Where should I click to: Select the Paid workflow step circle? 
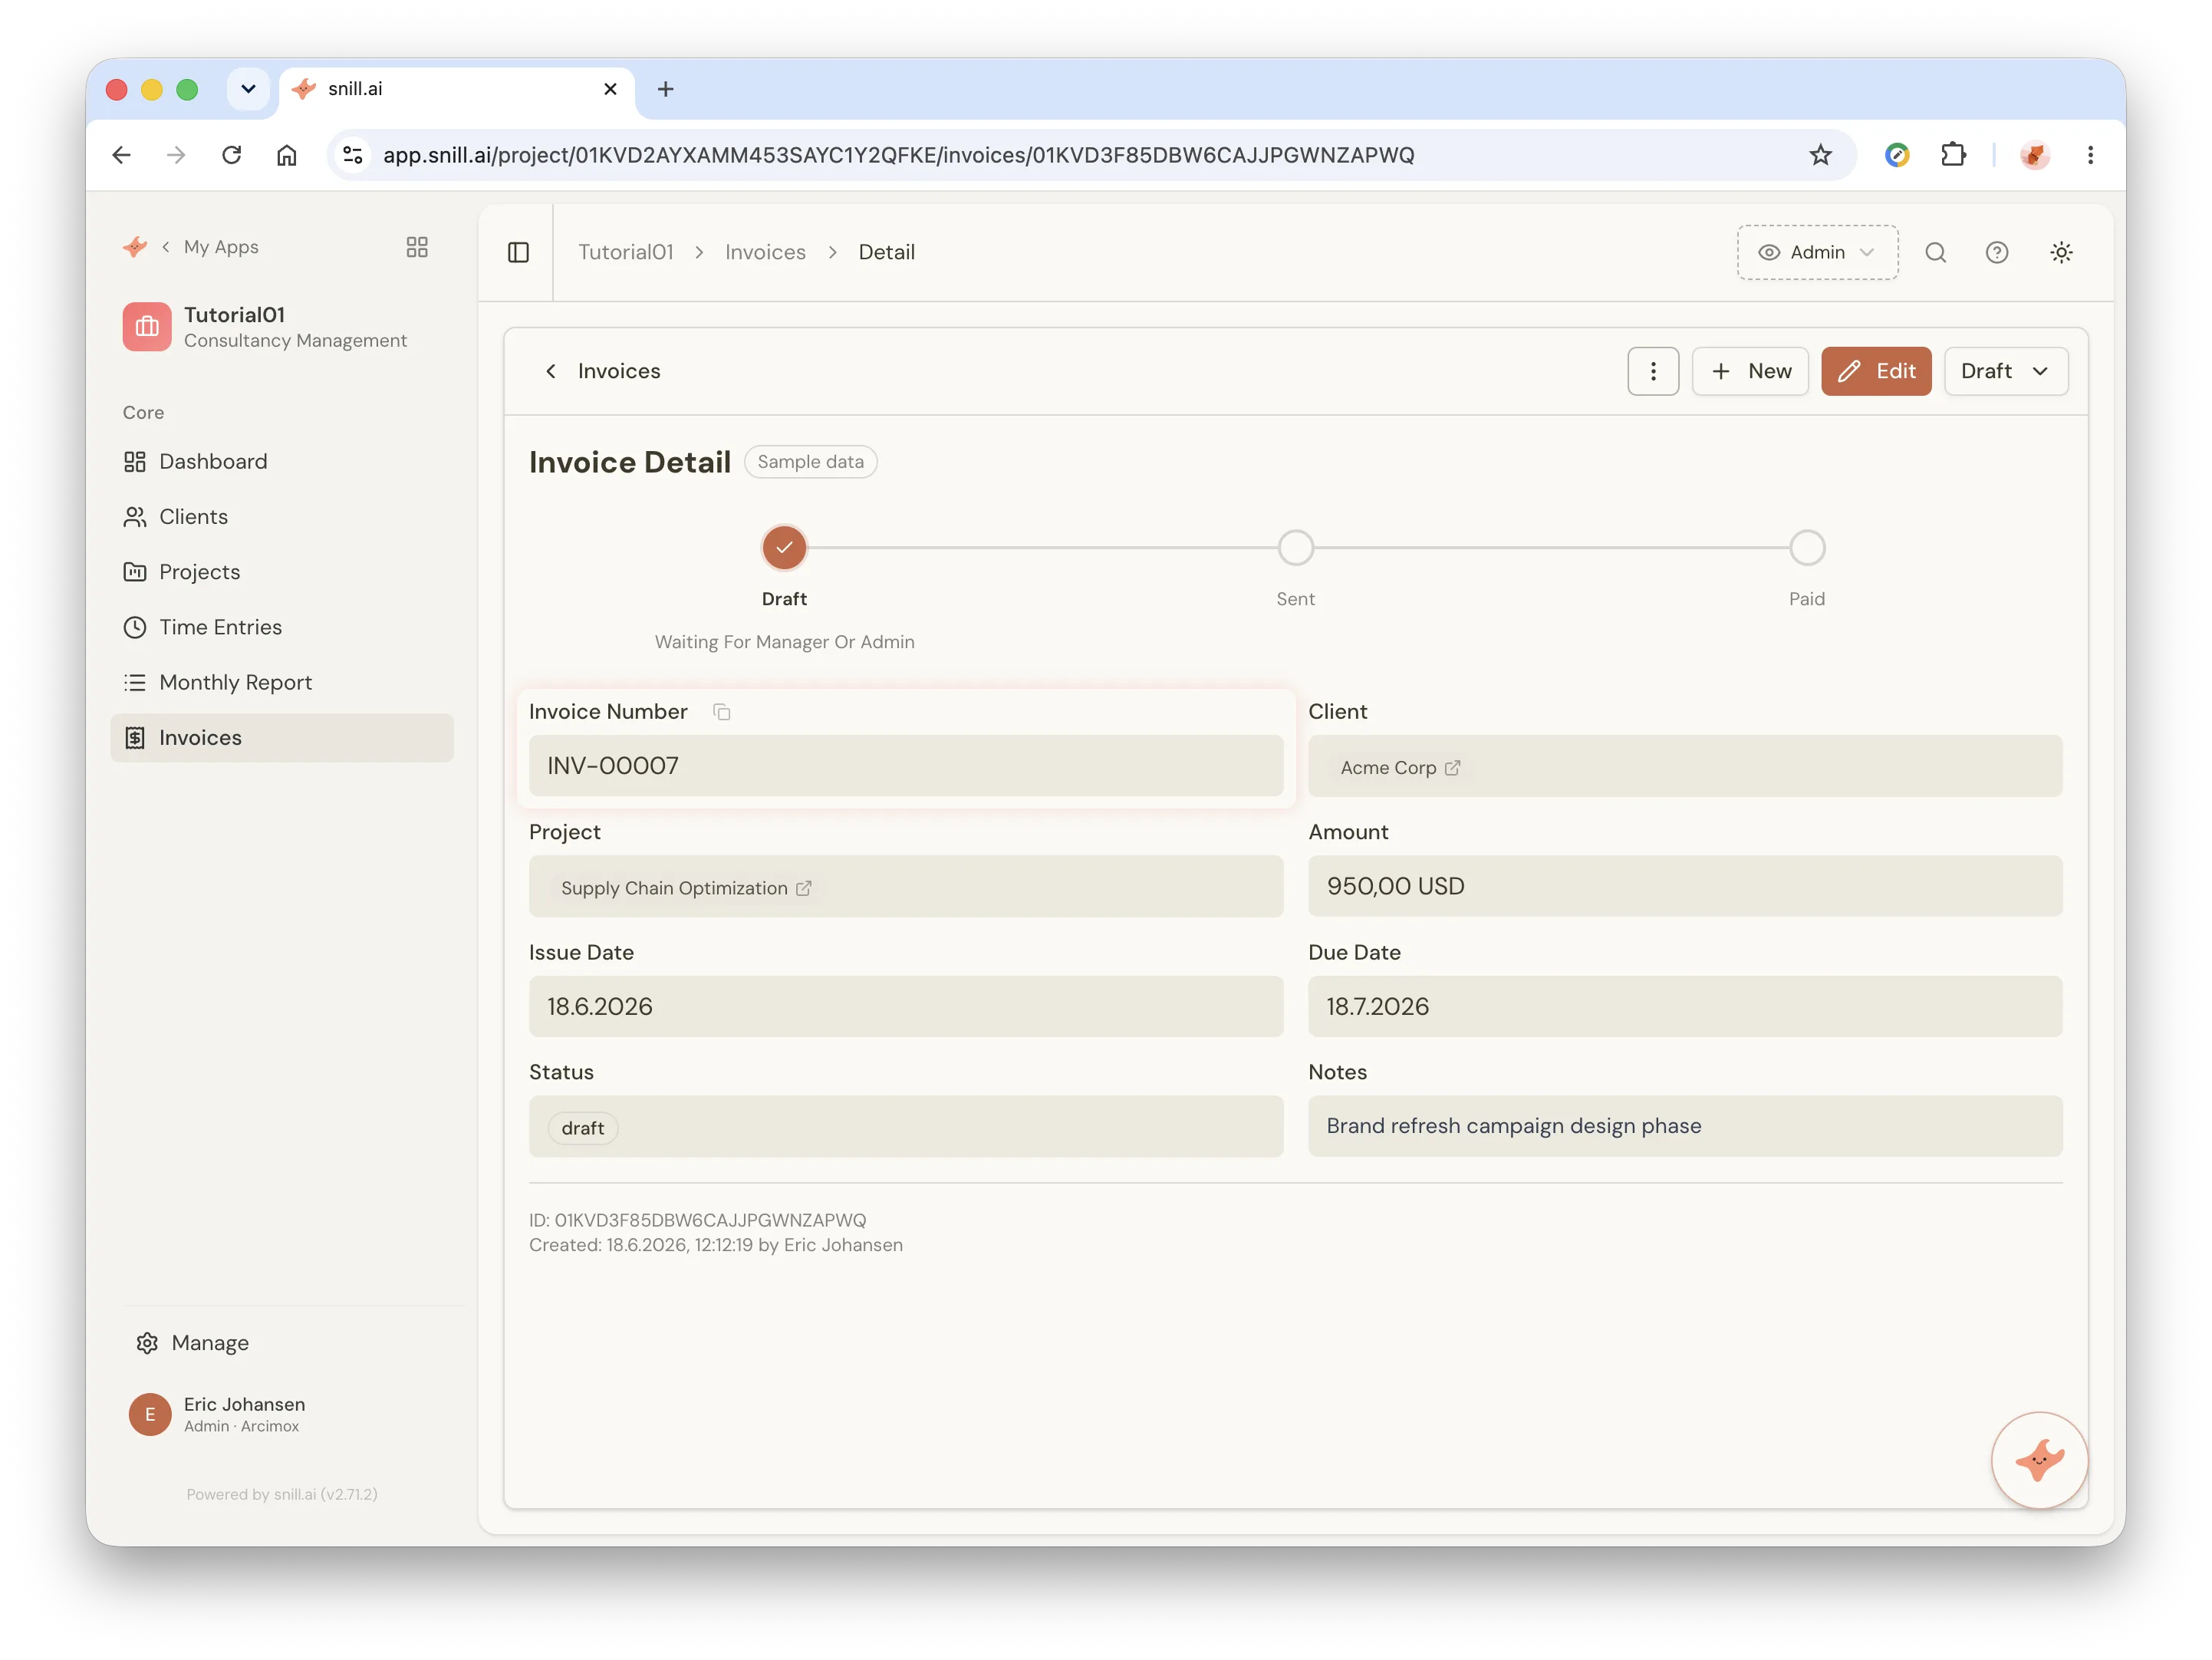1807,548
